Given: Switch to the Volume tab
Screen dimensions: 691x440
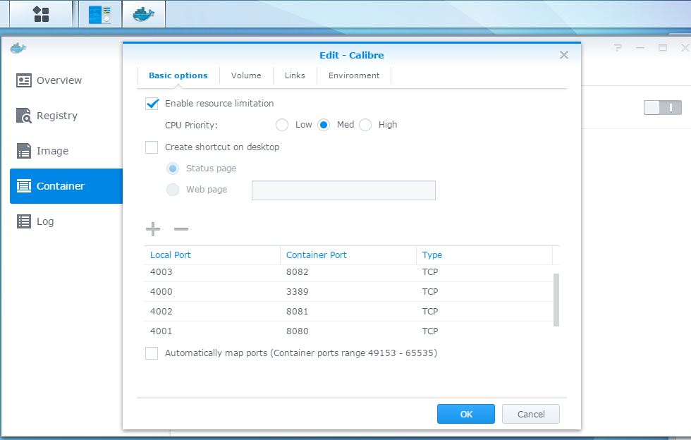Looking at the screenshot, I should pyautogui.click(x=246, y=75).
